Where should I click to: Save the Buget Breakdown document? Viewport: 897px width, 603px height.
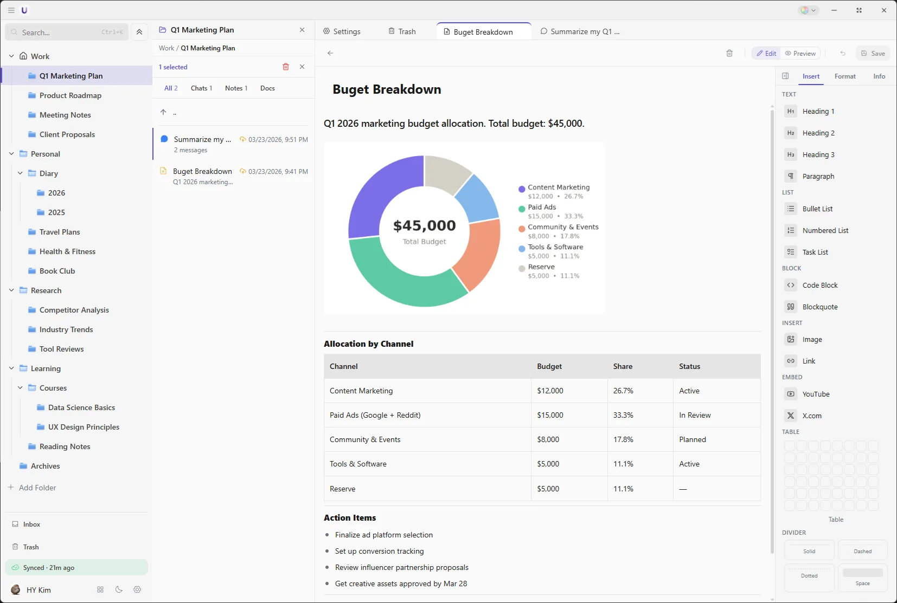tap(874, 53)
